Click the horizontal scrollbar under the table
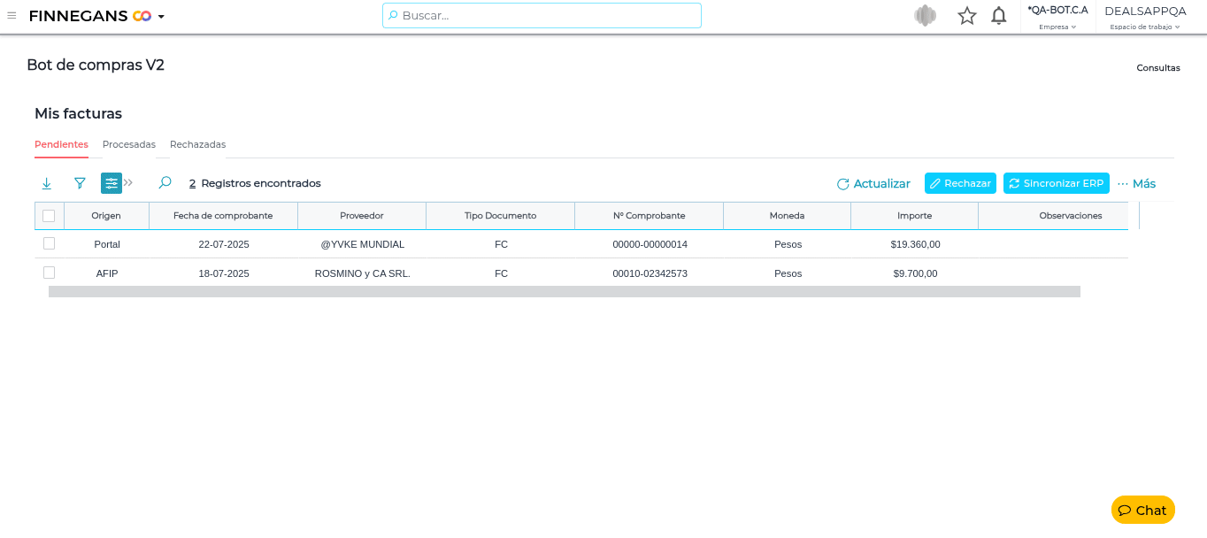 564,291
